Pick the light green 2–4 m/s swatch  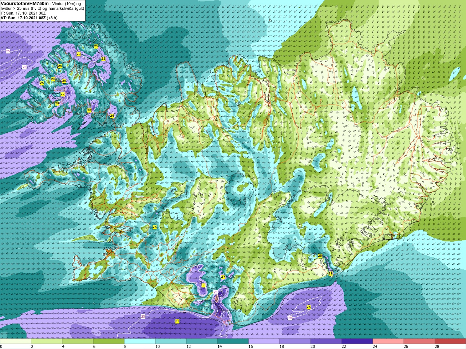[47, 341]
